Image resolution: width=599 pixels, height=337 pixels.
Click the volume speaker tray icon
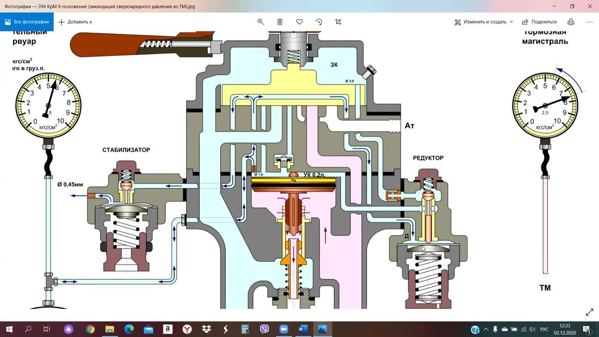pyautogui.click(x=533, y=330)
